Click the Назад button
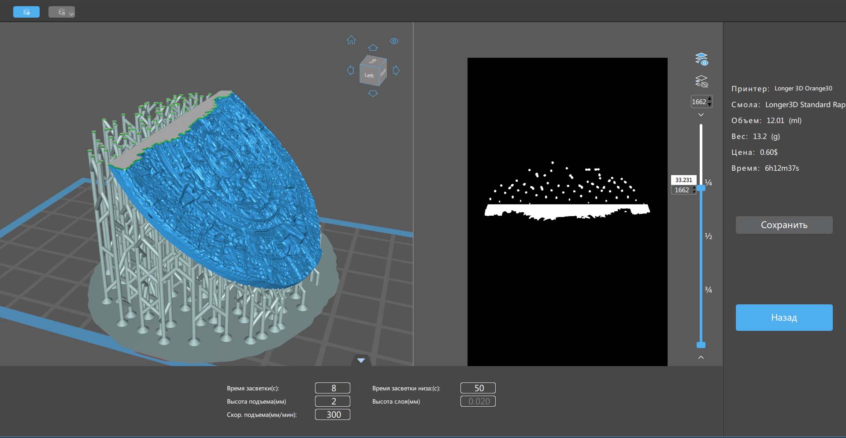The image size is (846, 438). (784, 318)
